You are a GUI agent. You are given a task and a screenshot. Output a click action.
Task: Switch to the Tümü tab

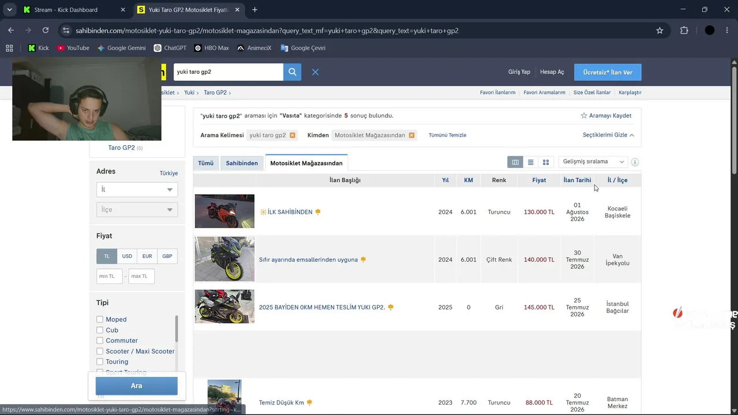(x=206, y=163)
